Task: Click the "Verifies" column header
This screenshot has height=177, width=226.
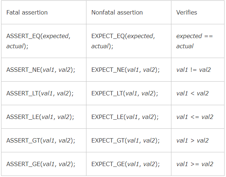Action: (x=187, y=13)
